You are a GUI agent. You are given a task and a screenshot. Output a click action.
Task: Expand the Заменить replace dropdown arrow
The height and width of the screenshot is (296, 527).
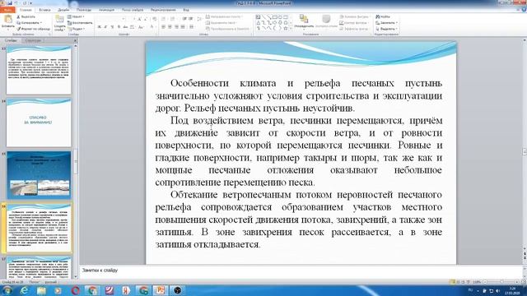tap(397, 23)
